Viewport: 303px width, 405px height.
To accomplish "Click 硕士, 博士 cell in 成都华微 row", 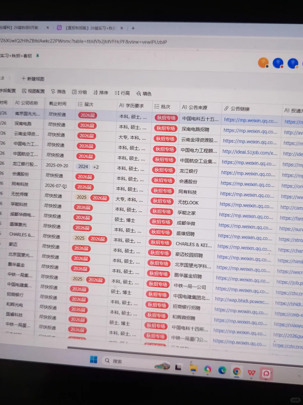I will pos(125,220).
